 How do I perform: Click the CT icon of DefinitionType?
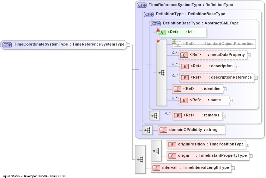point(149,15)
